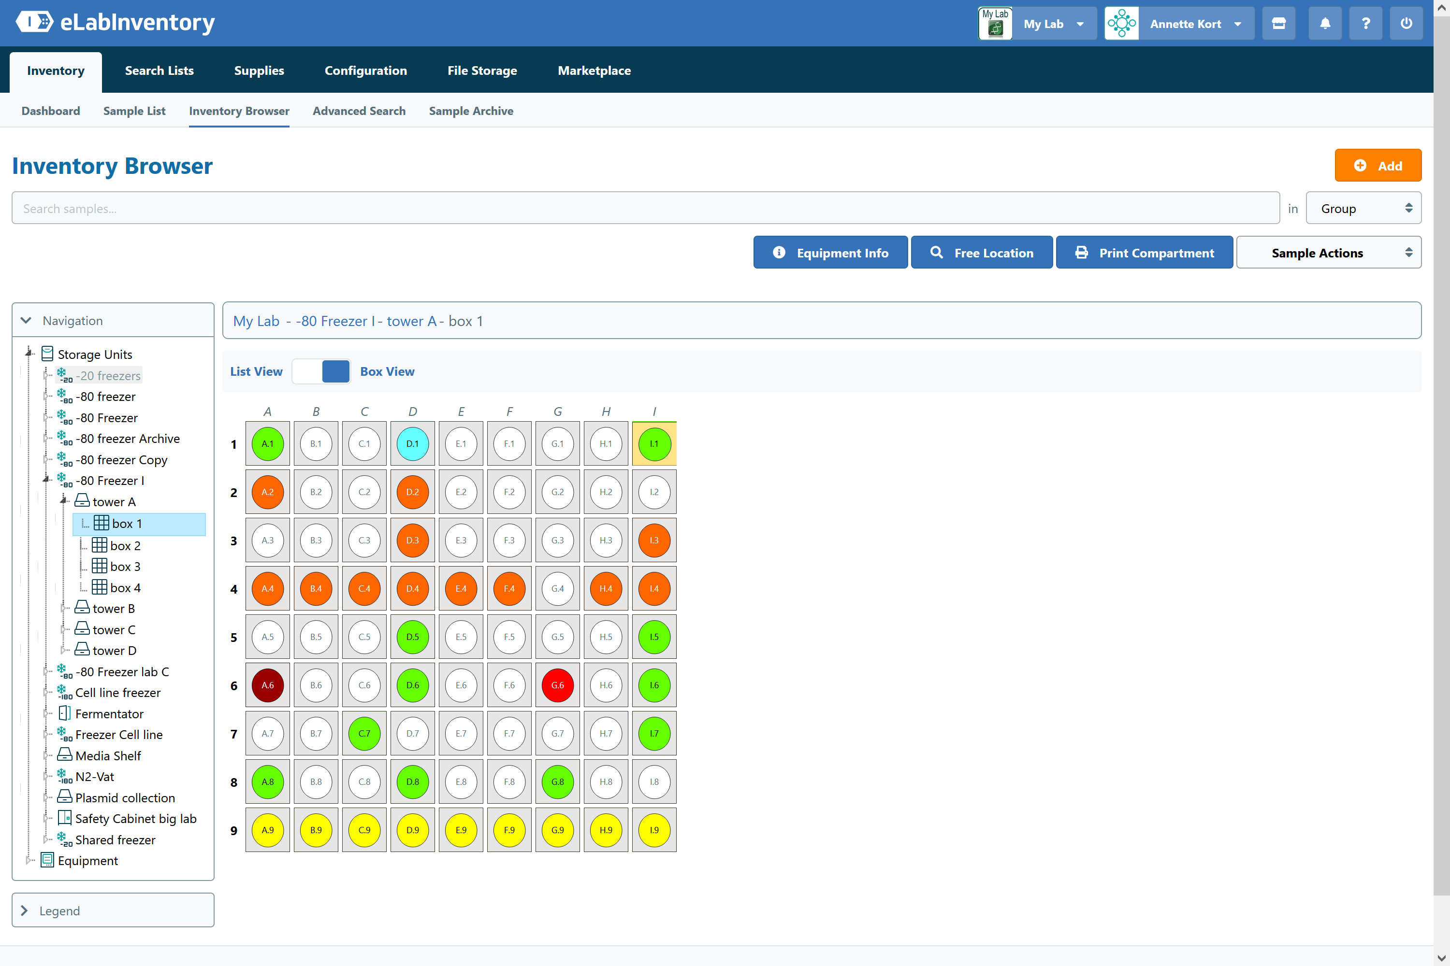Open the Group search scope dropdown
The height and width of the screenshot is (966, 1450).
[1363, 208]
